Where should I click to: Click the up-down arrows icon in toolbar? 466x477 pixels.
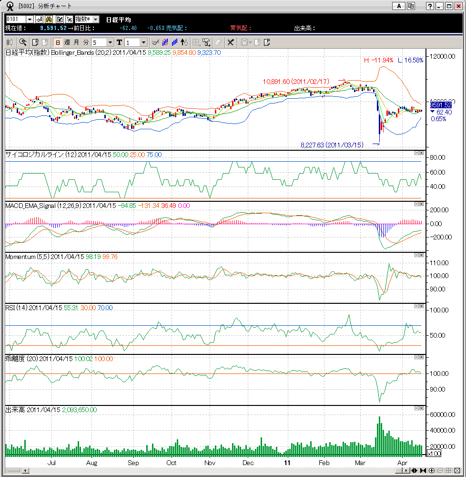point(184,42)
